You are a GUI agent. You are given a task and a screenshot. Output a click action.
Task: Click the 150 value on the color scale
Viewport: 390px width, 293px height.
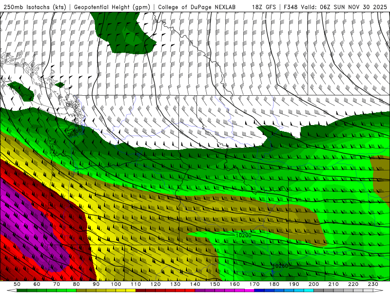point(215,284)
